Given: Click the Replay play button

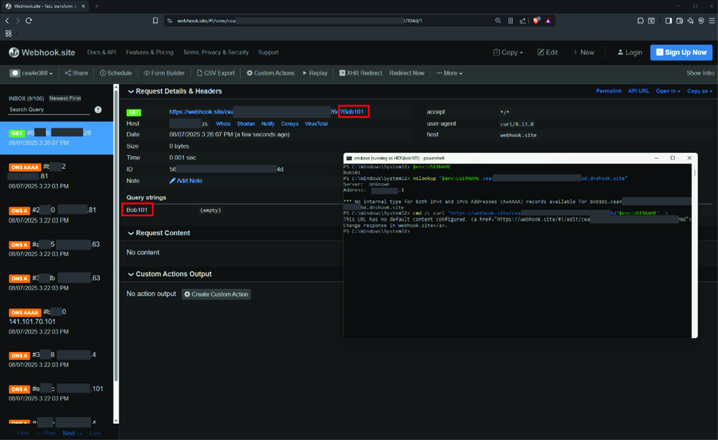Looking at the screenshot, I should click(x=315, y=73).
